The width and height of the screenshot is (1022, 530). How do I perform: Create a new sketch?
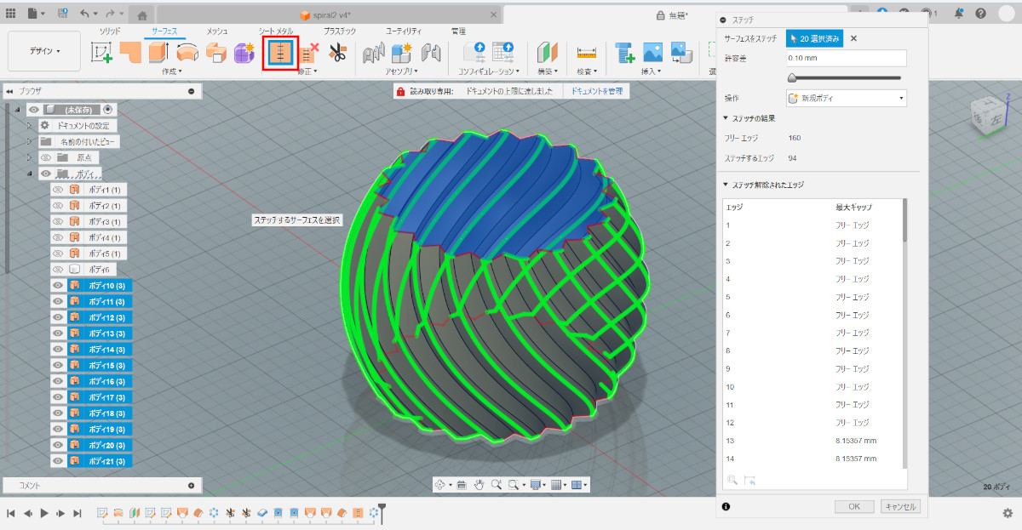[102, 53]
